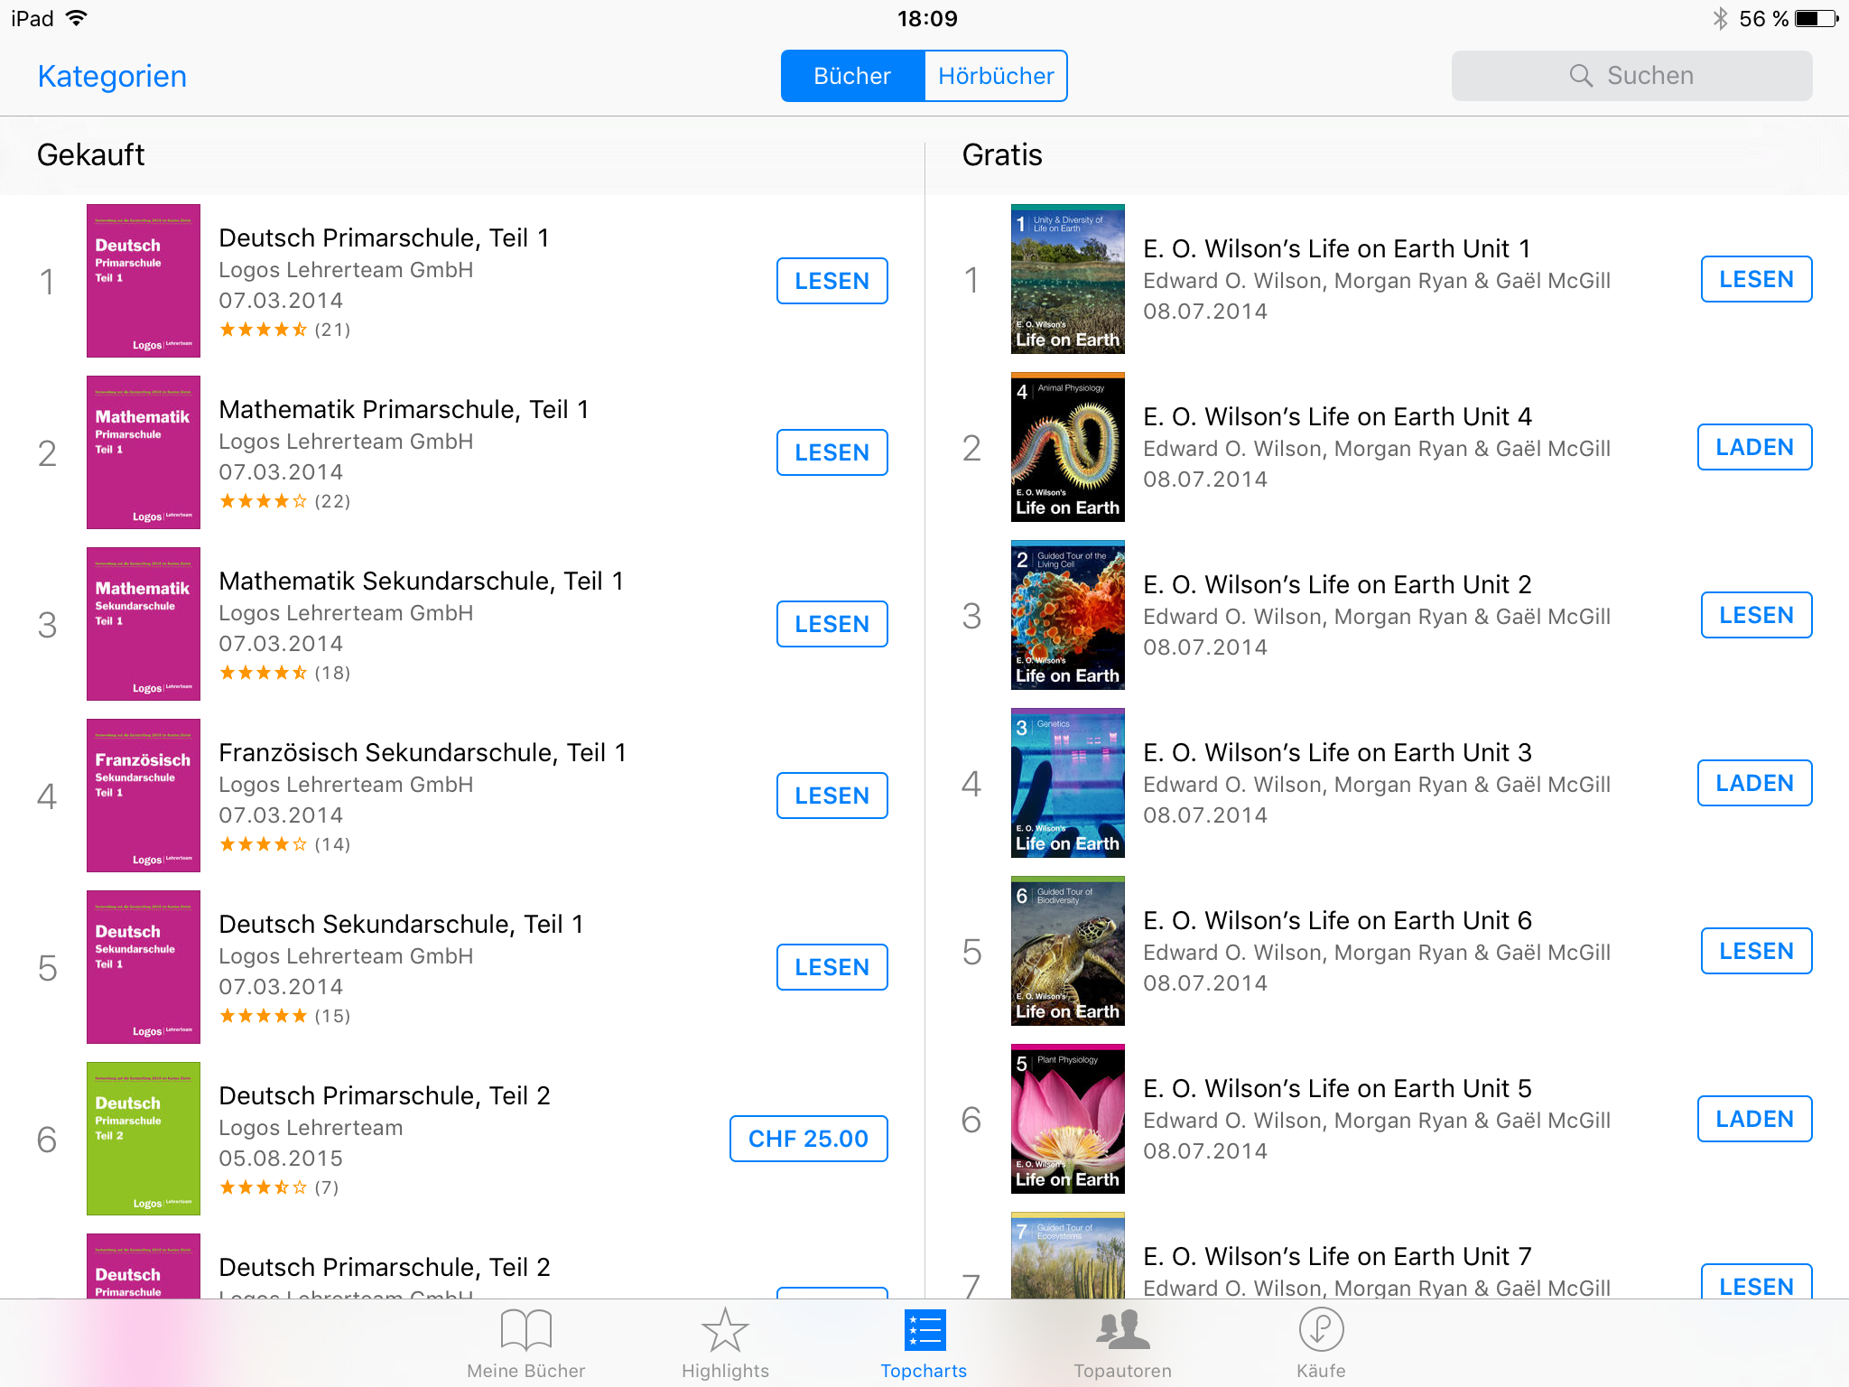
Task: Tap LESEN for Life on Earth Unit 6
Action: pyautogui.click(x=1756, y=951)
